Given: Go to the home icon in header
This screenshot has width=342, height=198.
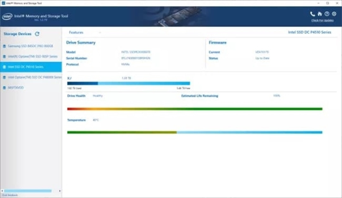Looking at the screenshot, I should pos(320,14).
